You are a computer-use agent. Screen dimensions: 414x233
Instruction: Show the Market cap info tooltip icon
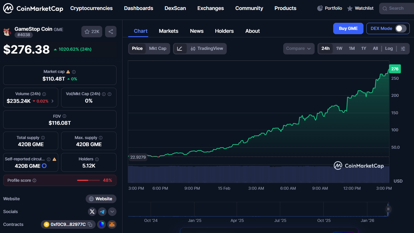(x=74, y=72)
